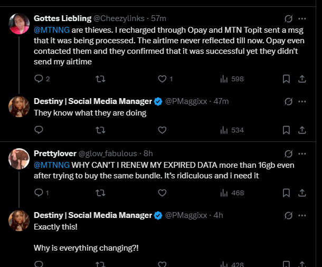Viewport: 322px width, 267px height.
Task: Open @glow_fabulous profile handle
Action: click(x=107, y=154)
